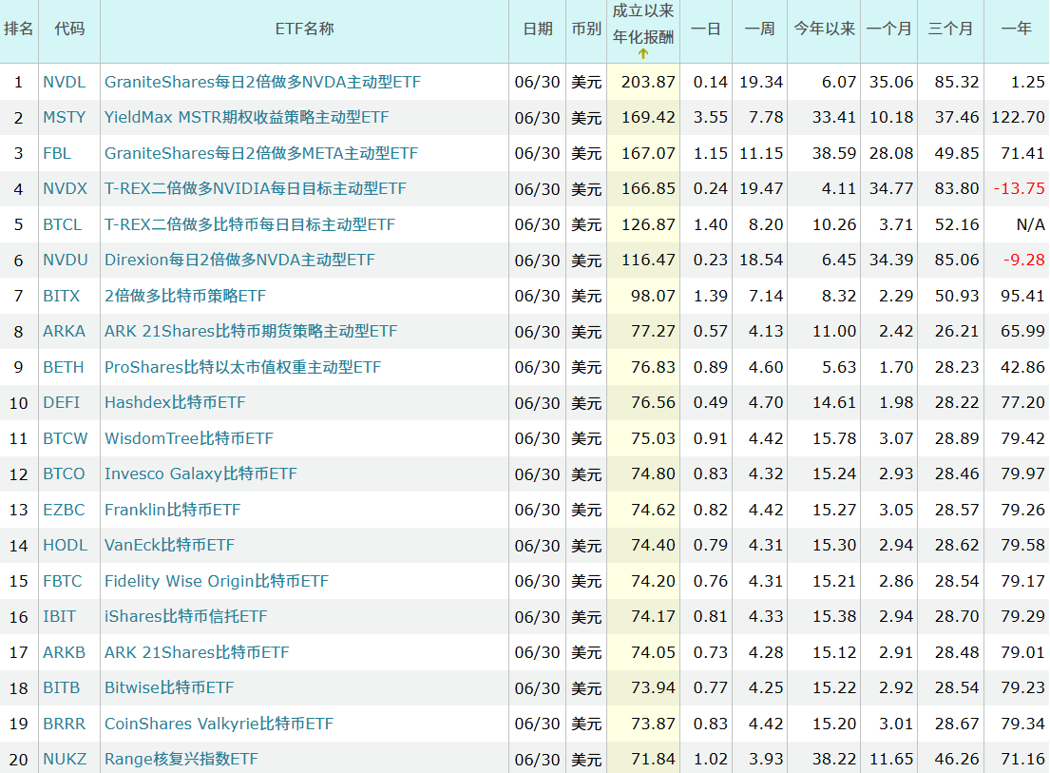Click the sort arrow under 年化报酬
Image resolution: width=1050 pixels, height=773 pixels.
(x=643, y=53)
